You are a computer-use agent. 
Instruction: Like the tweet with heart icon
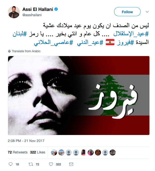[x=51, y=164]
